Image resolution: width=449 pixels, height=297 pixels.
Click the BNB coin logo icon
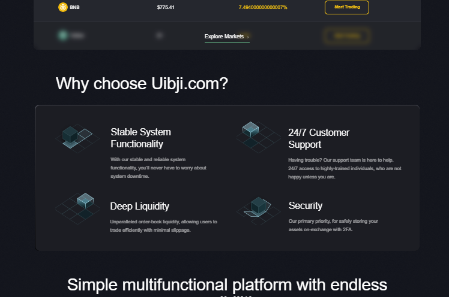(x=62, y=7)
